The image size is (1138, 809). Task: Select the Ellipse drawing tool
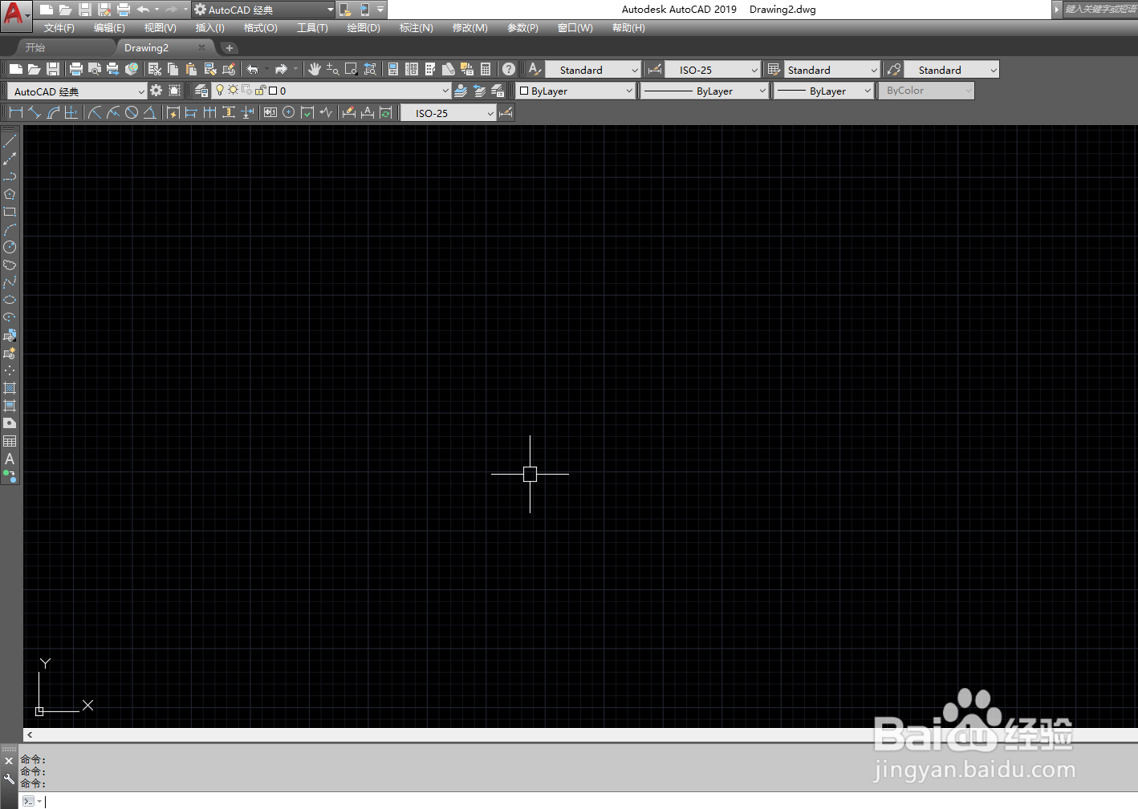click(10, 300)
